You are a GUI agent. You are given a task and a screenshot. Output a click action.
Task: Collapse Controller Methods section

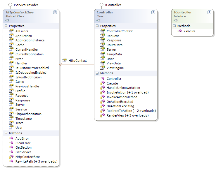pyautogui.click(x=97, y=73)
